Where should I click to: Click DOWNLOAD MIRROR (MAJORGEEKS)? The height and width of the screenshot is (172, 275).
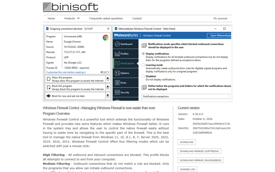(201, 160)
